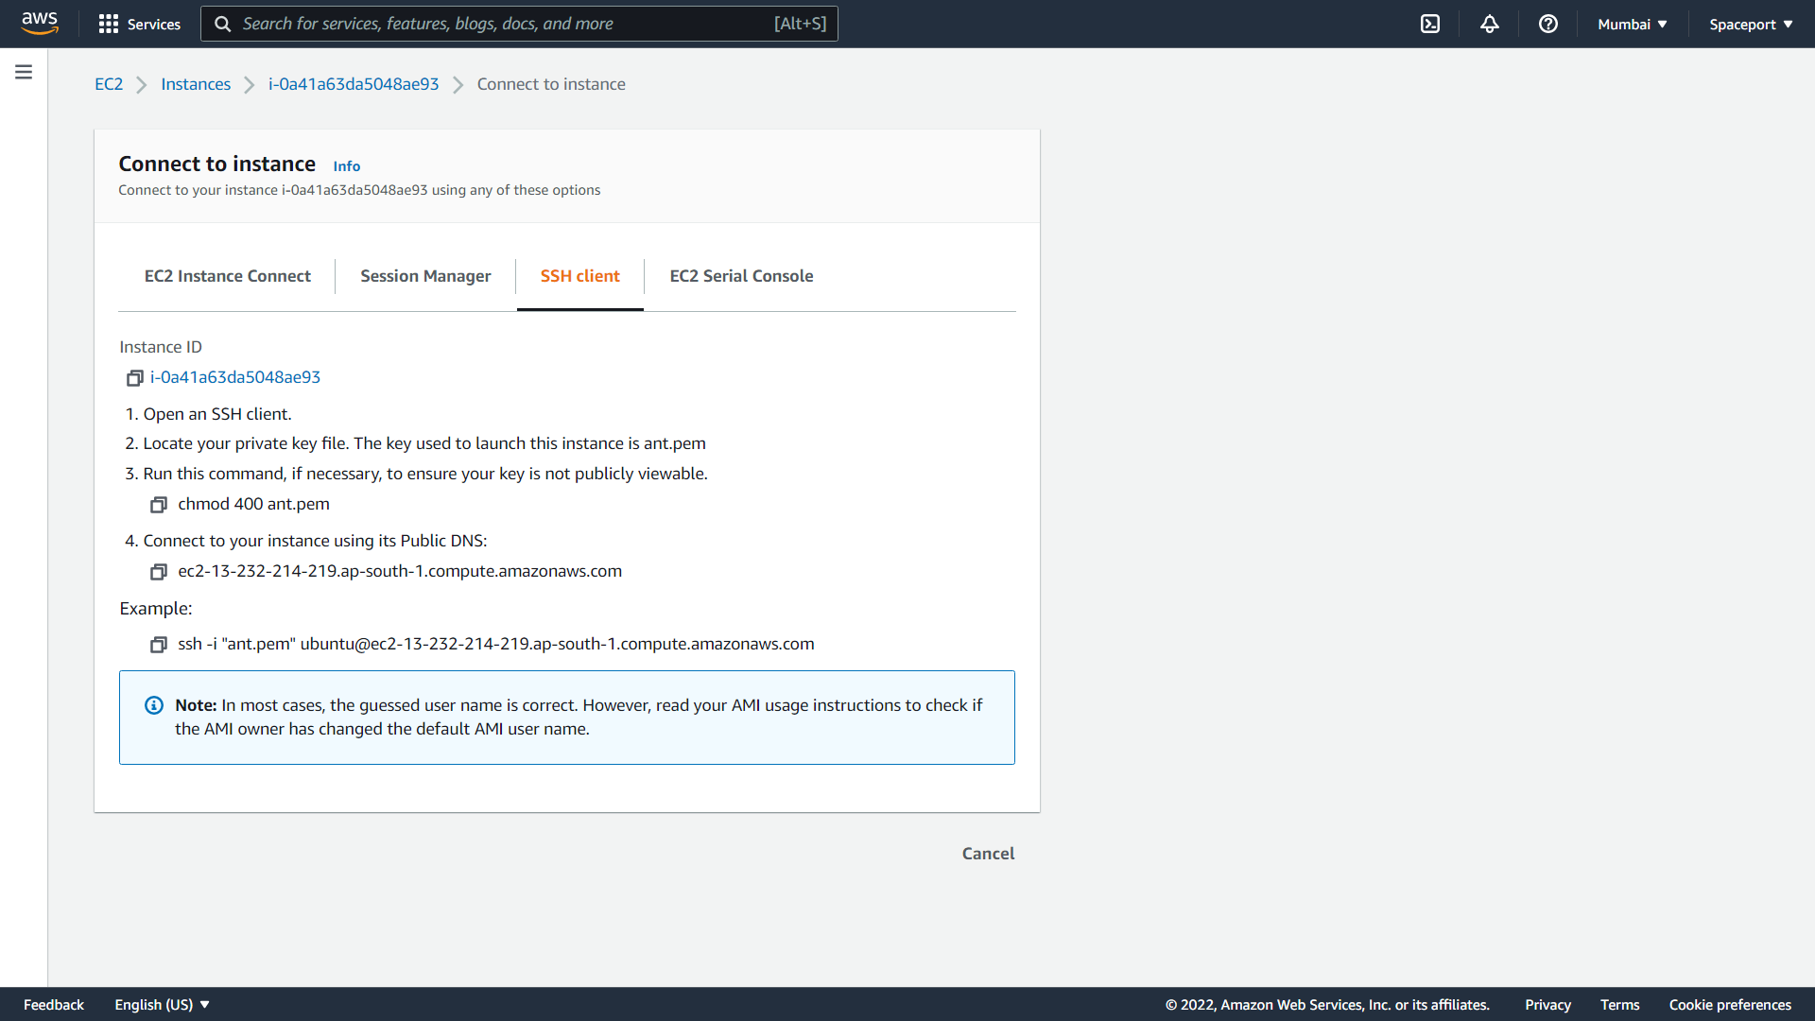Screen dimensions: 1815x1021
Task: Switch to the EC2 Serial Console tab
Action: tap(741, 276)
